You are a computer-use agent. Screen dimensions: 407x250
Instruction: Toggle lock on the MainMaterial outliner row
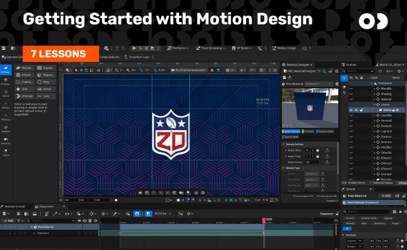[x=361, y=110]
